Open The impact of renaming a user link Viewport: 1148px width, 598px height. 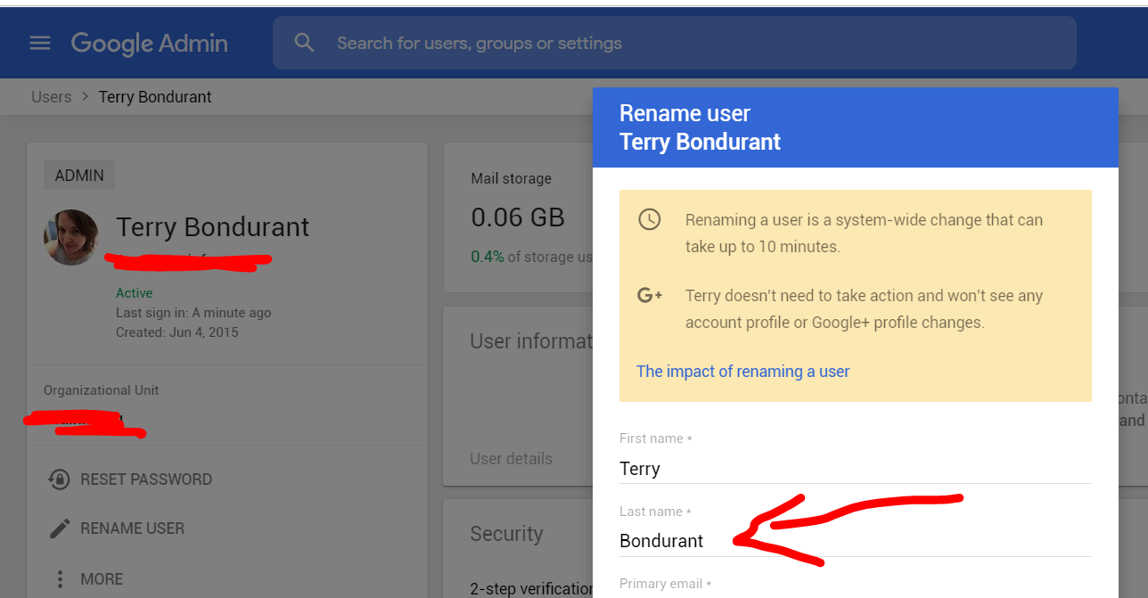[742, 372]
